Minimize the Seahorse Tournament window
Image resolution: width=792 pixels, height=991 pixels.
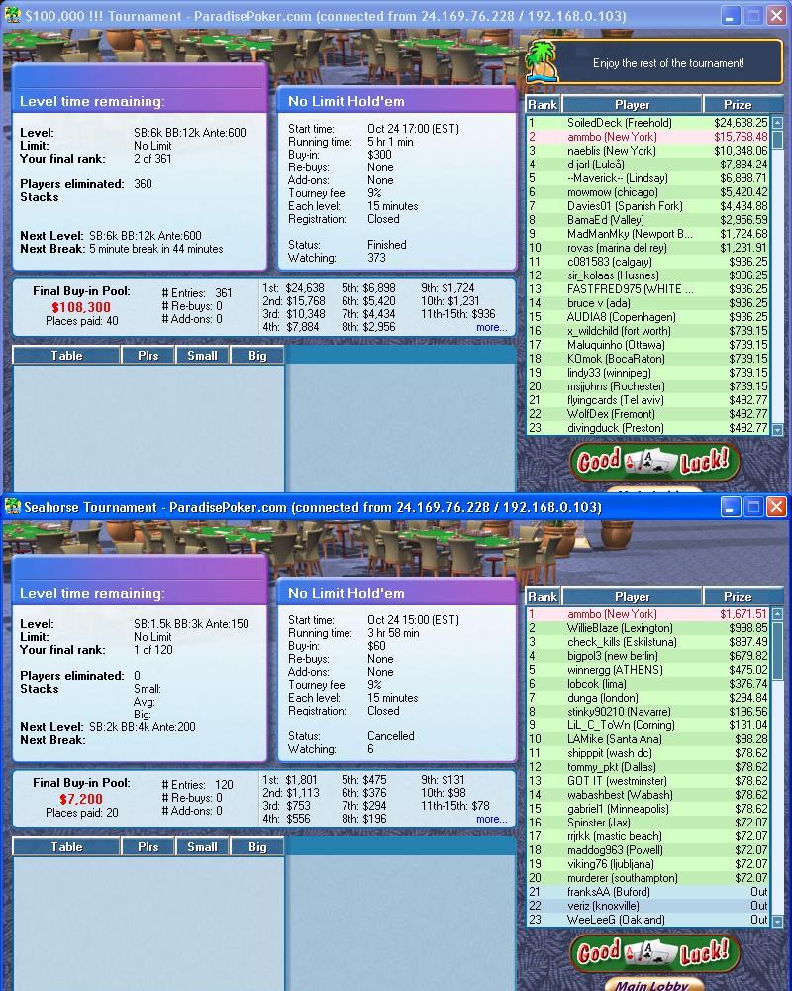731,507
